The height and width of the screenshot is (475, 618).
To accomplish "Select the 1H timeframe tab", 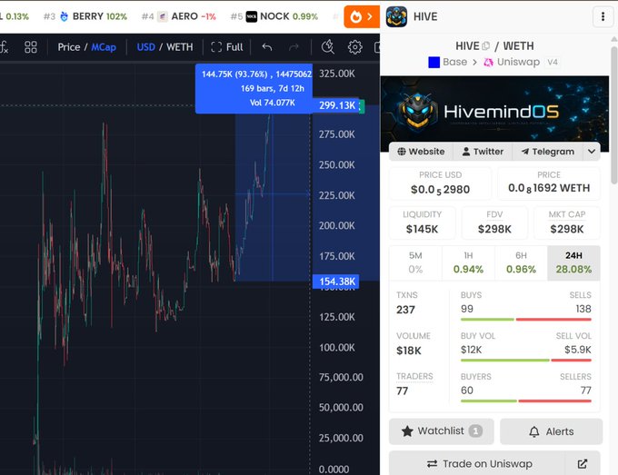I will click(x=468, y=262).
